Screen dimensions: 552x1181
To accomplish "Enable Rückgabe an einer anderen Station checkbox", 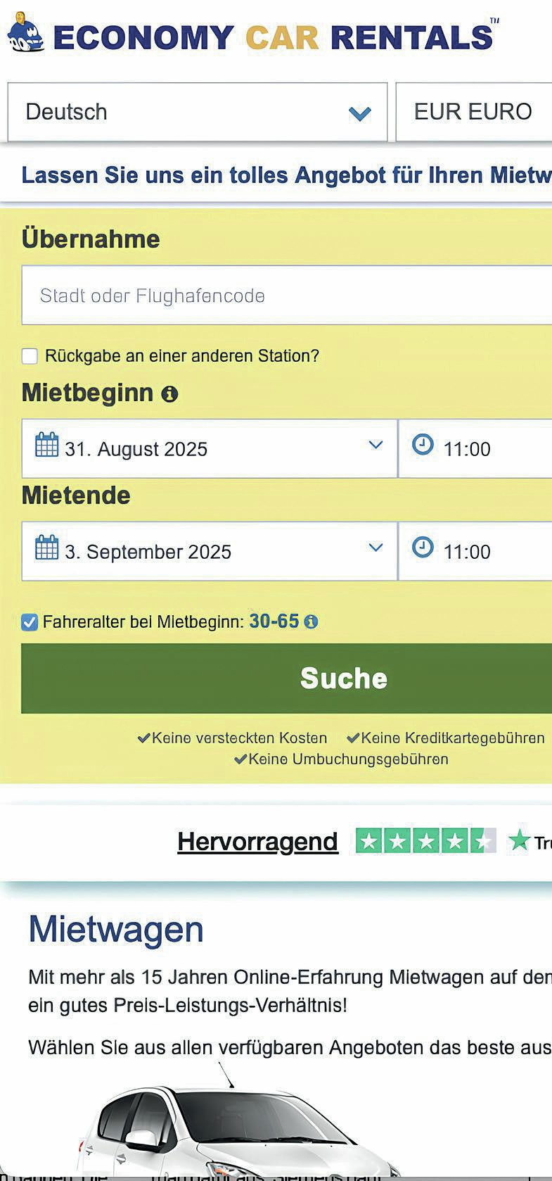I will (x=30, y=356).
